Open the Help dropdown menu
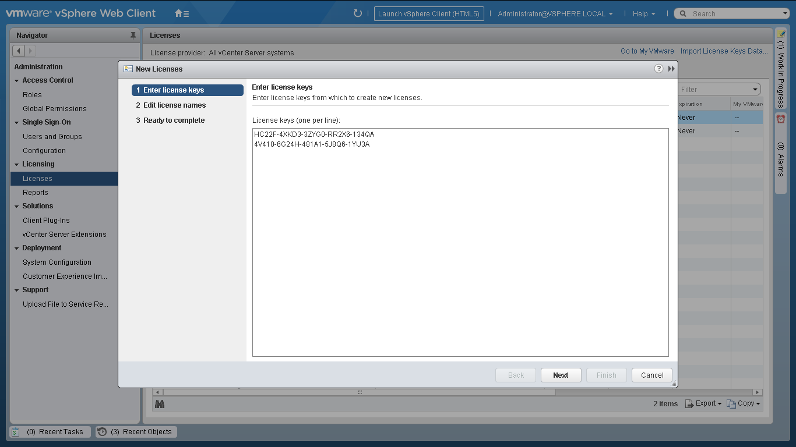The height and width of the screenshot is (447, 796). 644,14
